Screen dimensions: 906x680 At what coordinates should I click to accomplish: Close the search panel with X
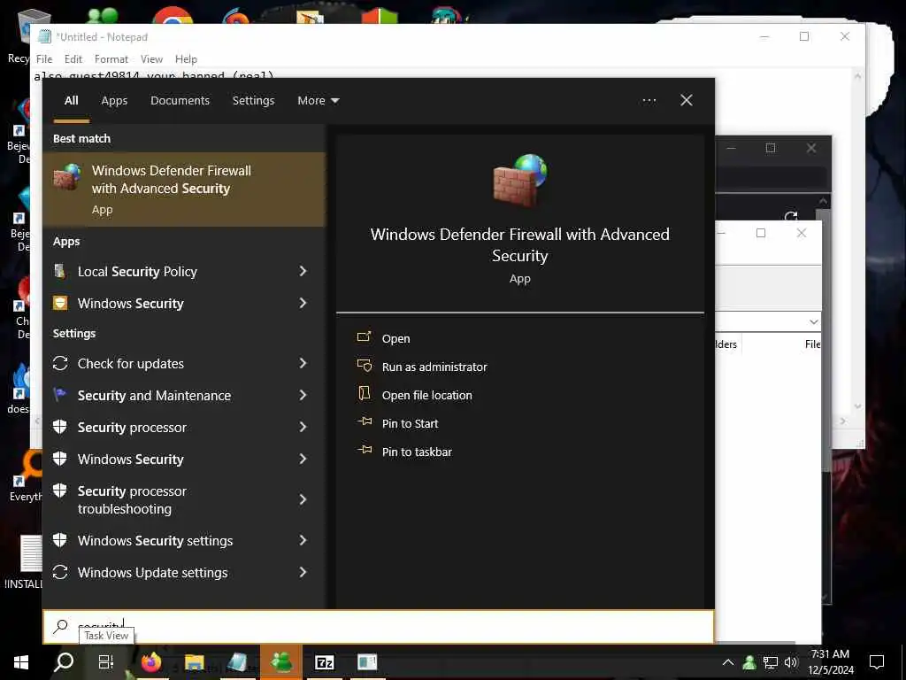click(687, 101)
